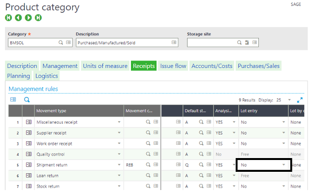Image resolution: width=313 pixels, height=193 pixels.
Task: Open Movement code lookup for Shipment return
Action: click(148, 164)
